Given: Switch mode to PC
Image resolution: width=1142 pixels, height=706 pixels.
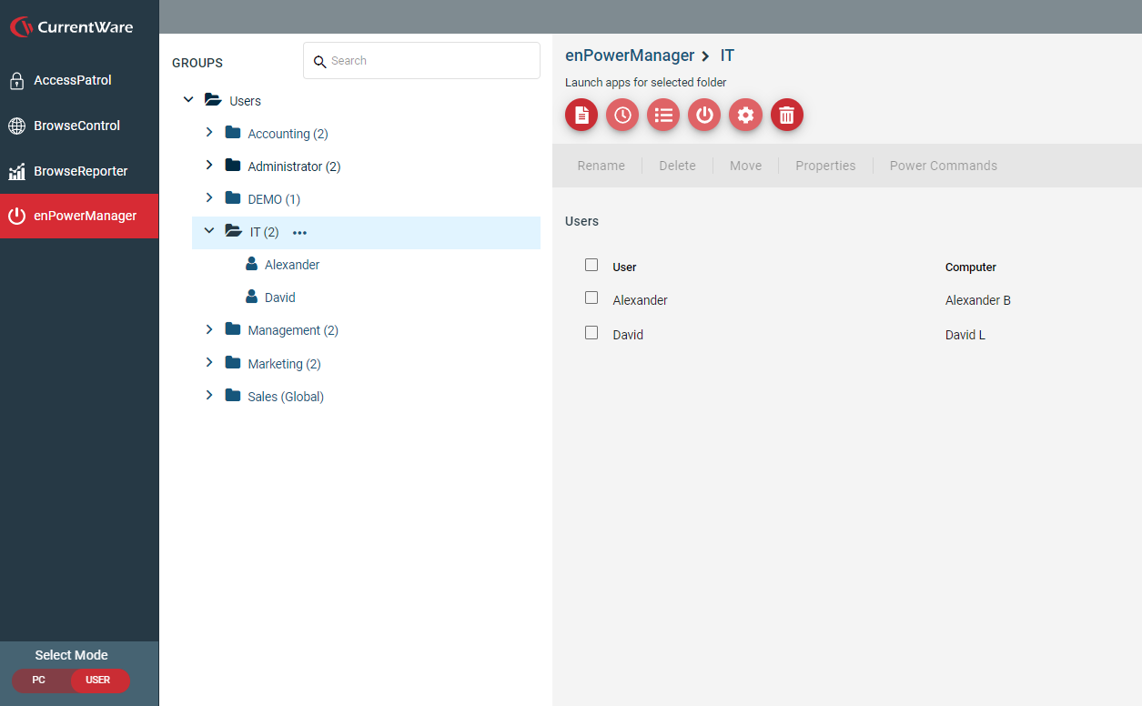Looking at the screenshot, I should tap(39, 681).
